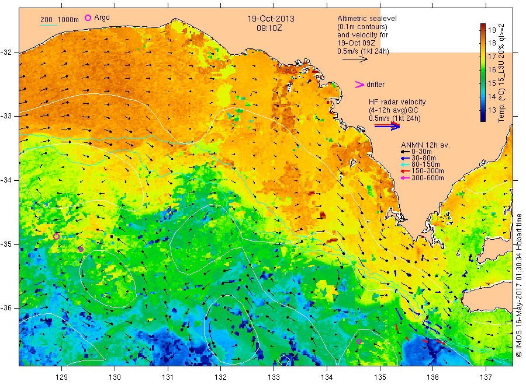Click the '134' longitude axis label
Screen dimensions: 526x385
[327, 377]
